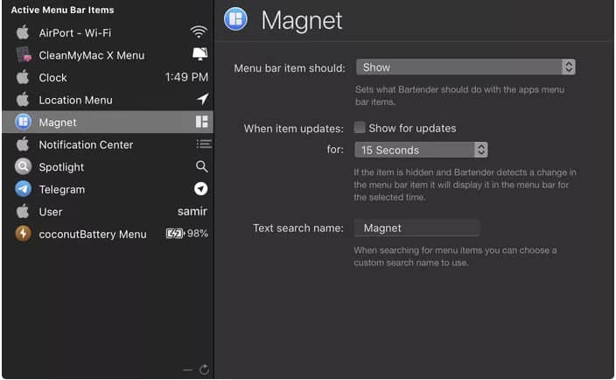Click the coconutBattery 98% battery indicator
616x380 pixels.
(x=187, y=234)
